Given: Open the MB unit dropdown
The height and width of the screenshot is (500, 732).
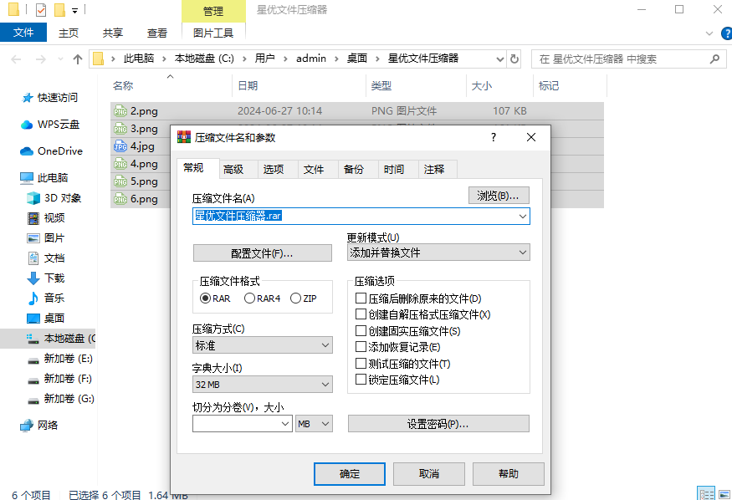Looking at the screenshot, I should pos(315,424).
